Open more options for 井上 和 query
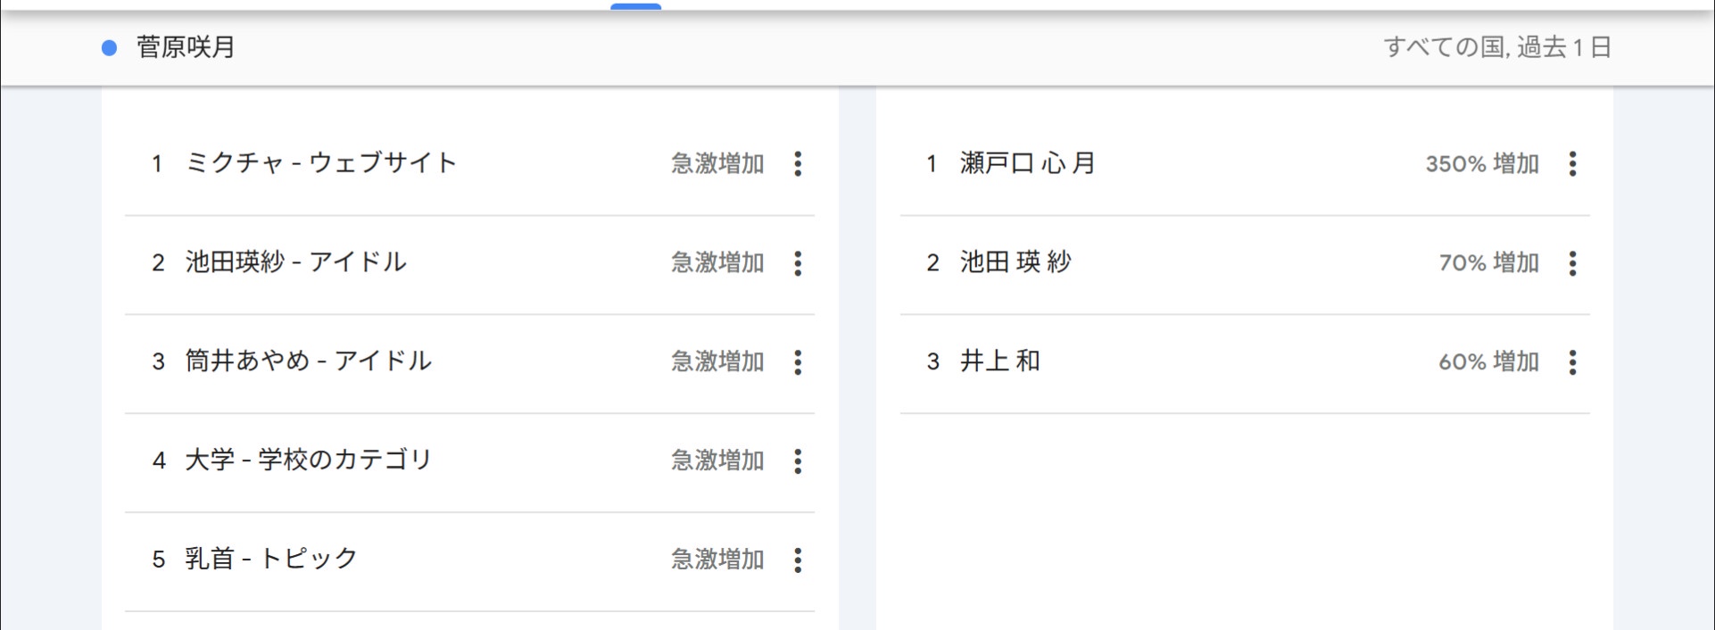The image size is (1715, 630). click(x=1572, y=361)
